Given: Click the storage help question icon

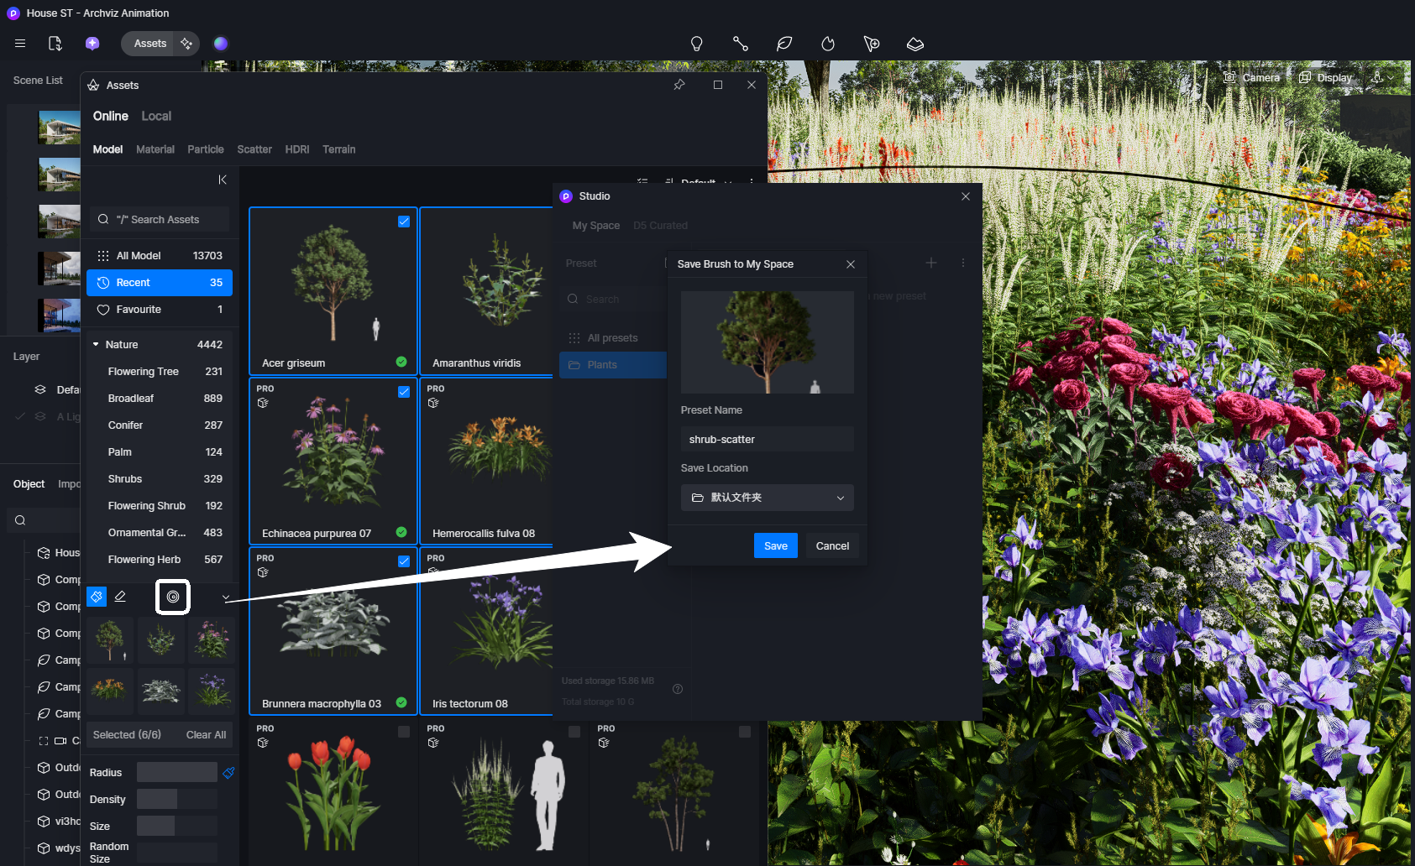Looking at the screenshot, I should pyautogui.click(x=678, y=689).
